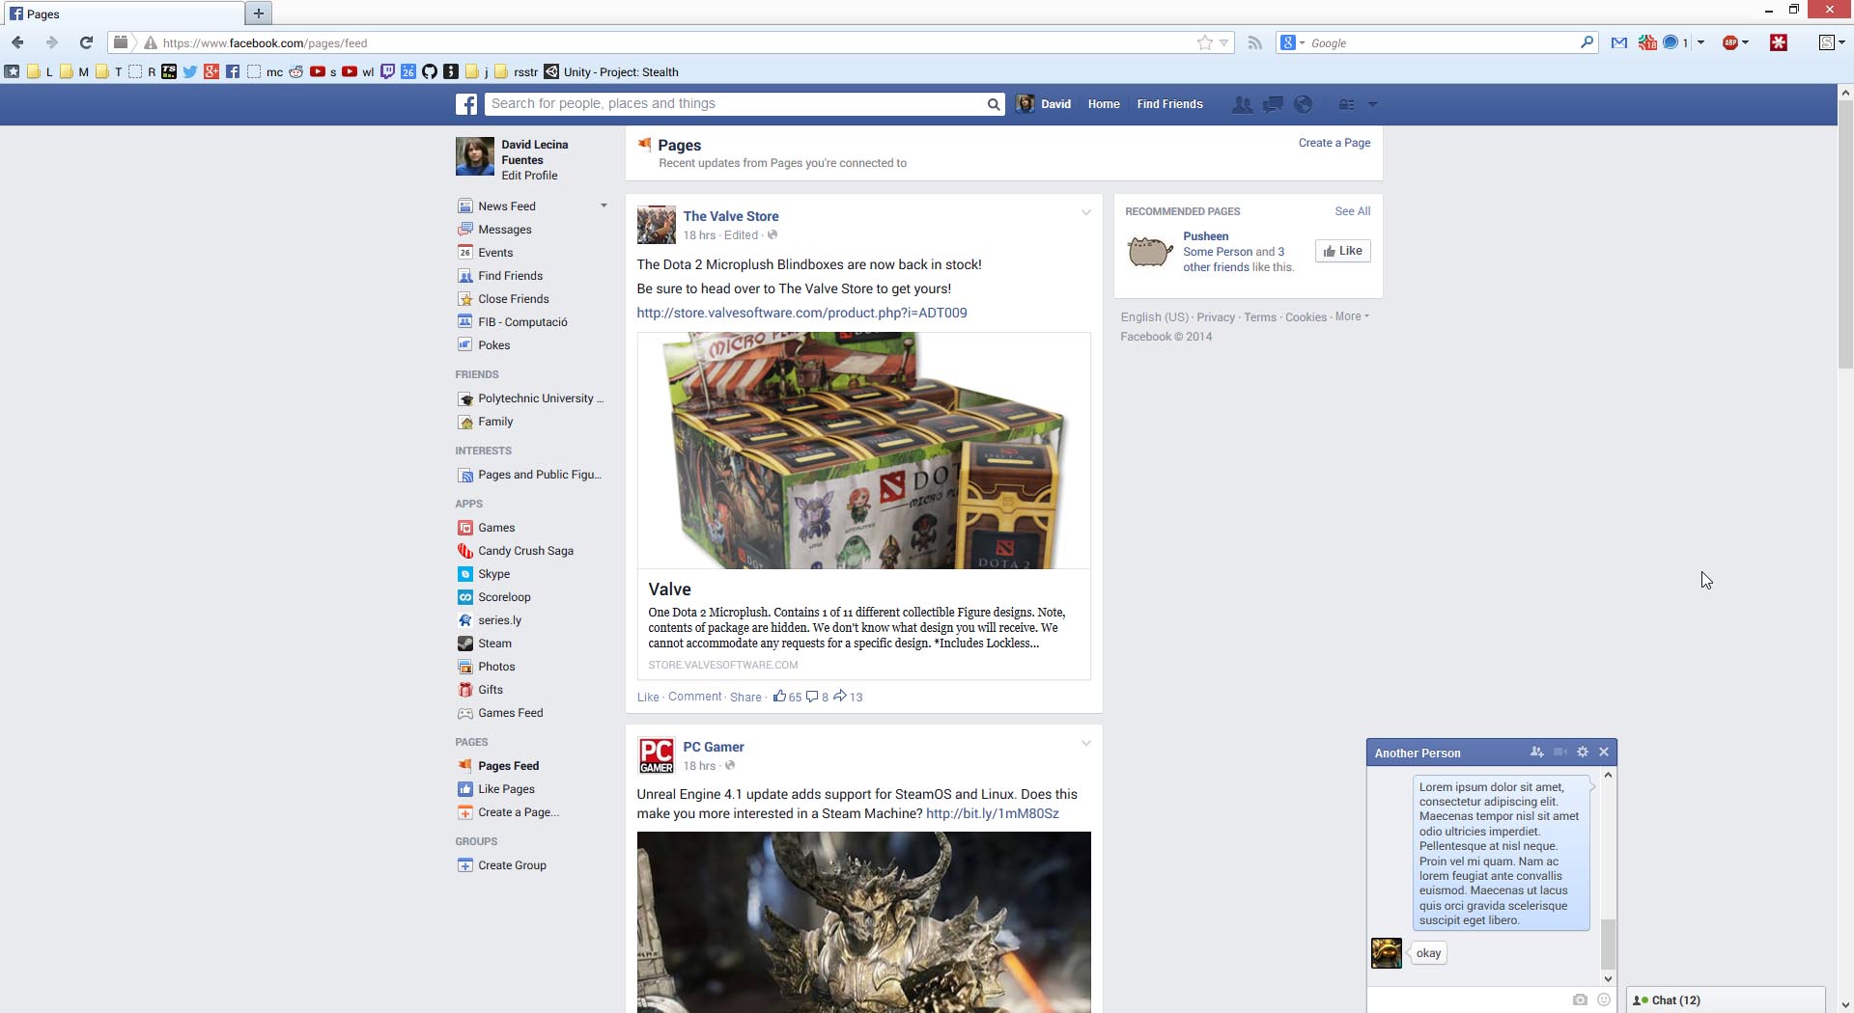Expand the News Feed sort dropdown arrow
This screenshot has width=1854, height=1013.
click(604, 205)
